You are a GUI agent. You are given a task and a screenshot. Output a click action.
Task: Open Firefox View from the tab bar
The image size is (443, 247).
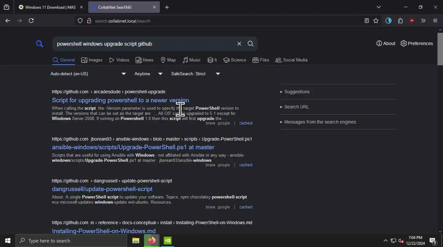(x=6, y=7)
